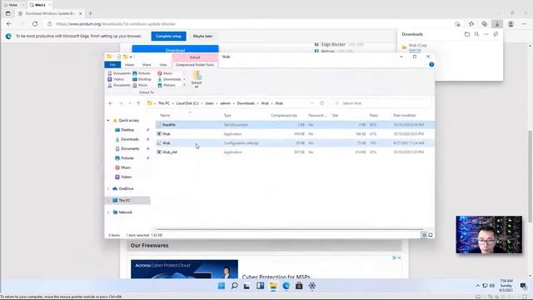Screen dimensions: 533x300
Task: Open the View ribbon tab
Action: coord(163,65)
